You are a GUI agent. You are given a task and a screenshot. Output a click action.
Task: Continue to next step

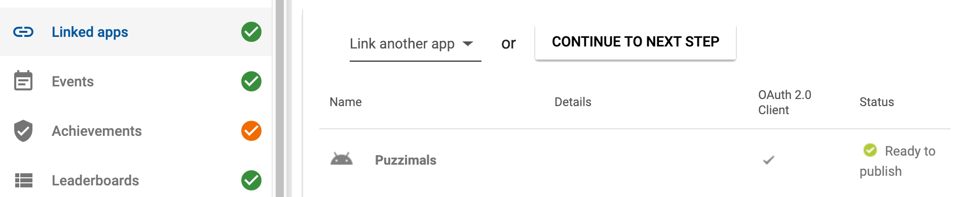coord(636,42)
